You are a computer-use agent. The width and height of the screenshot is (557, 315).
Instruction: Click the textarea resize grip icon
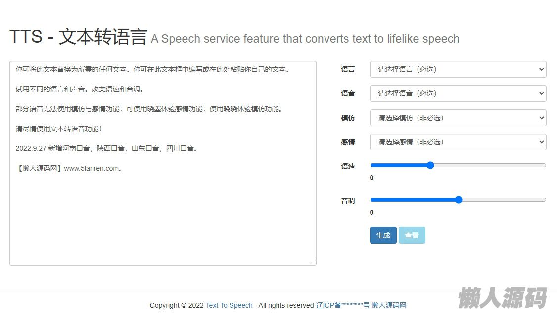click(314, 263)
